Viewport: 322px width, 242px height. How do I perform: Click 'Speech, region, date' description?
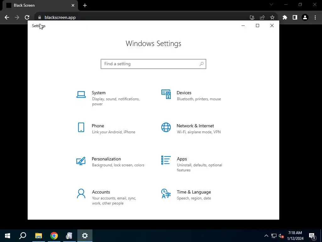tap(194, 198)
